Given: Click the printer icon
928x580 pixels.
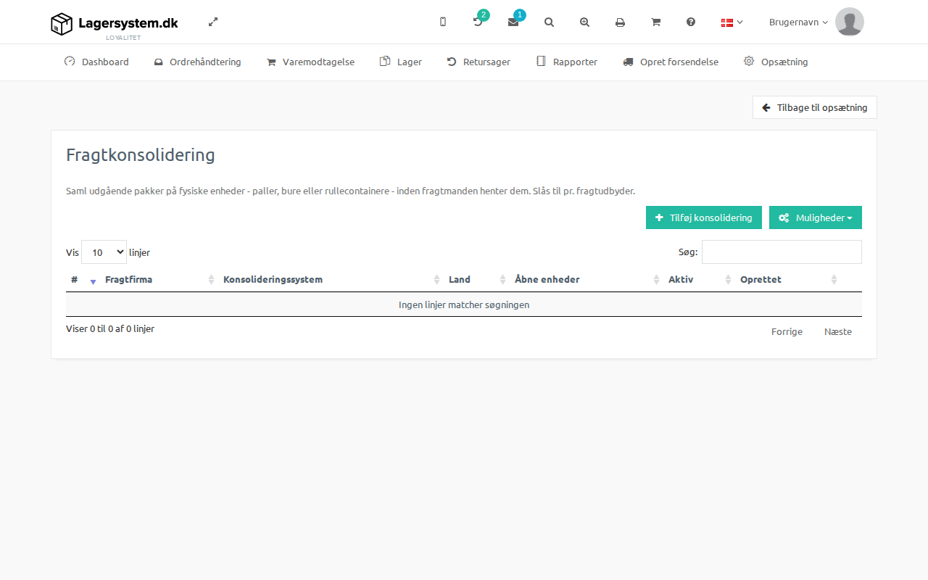Looking at the screenshot, I should tap(621, 22).
